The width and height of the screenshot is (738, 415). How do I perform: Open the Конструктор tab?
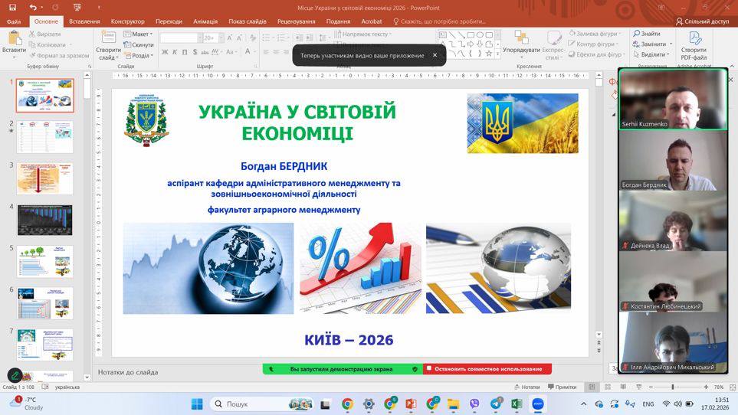(x=127, y=21)
